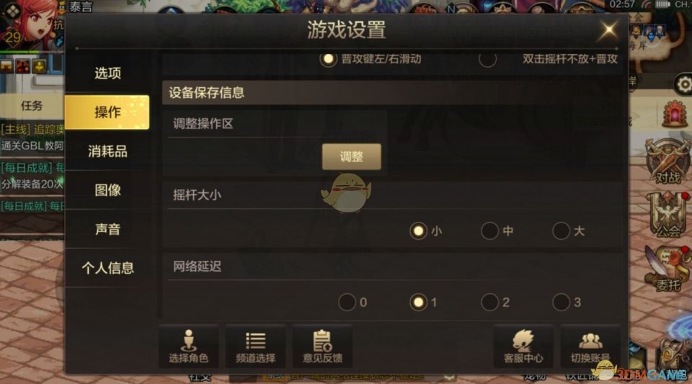Switch to the 图像 tab
Viewport: 692px width, 384px height.
point(107,190)
